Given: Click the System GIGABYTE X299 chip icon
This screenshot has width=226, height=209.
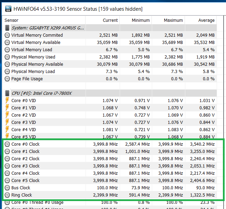Looking at the screenshot, I should pyautogui.click(x=7, y=28).
